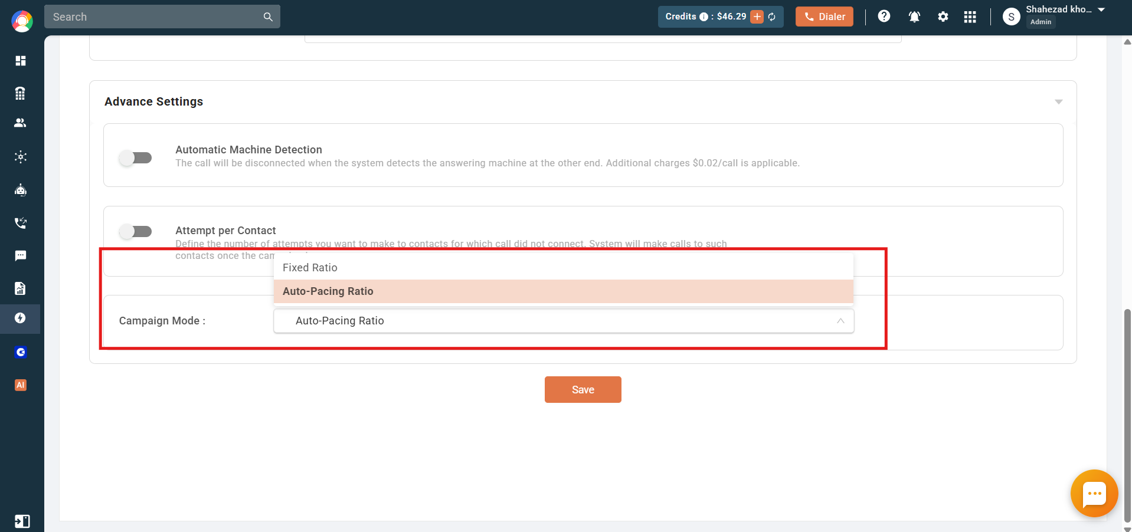Click the search magnifier icon

268,17
